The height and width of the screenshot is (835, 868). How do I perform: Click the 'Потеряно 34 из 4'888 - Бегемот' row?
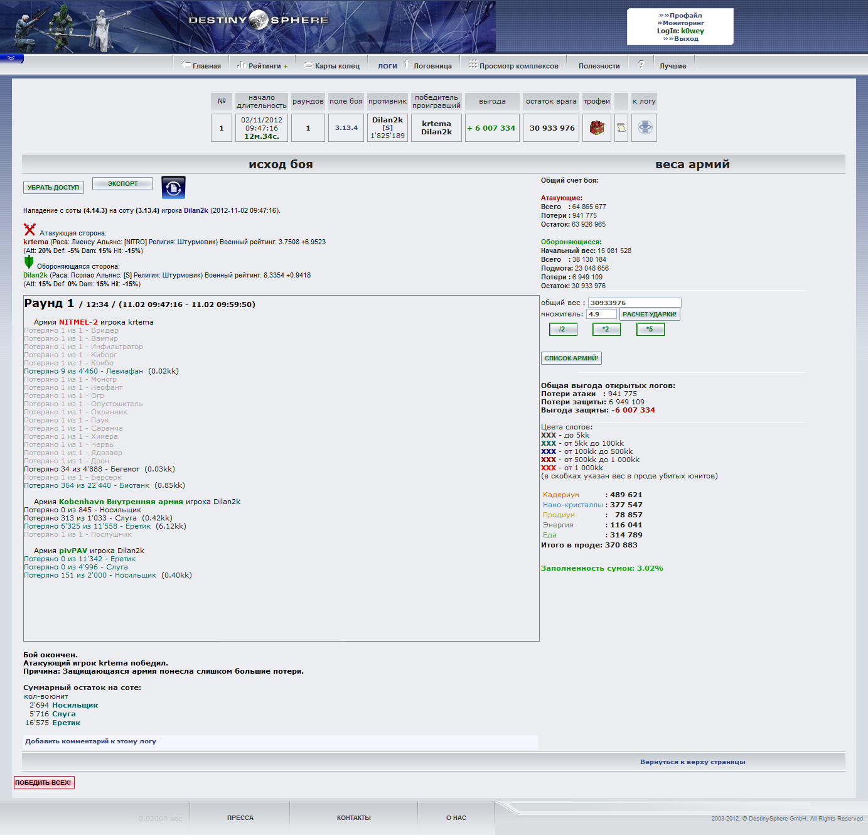point(99,469)
